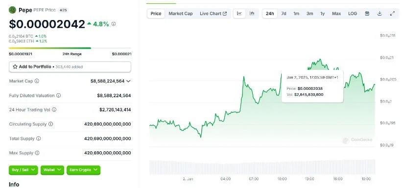This screenshot has height=188, width=404.
Task: Switch to Market Cap chart tab
Action: pos(181,14)
